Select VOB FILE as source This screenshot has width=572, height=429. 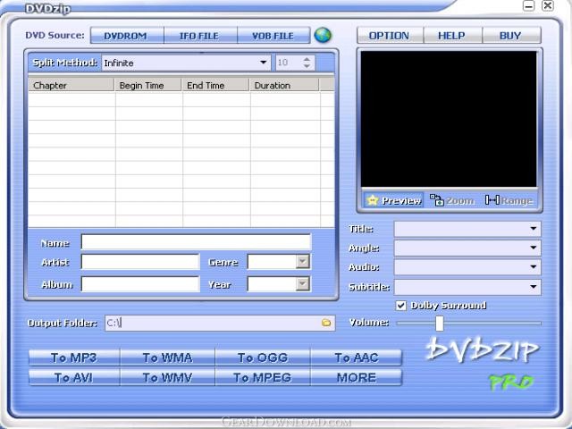click(274, 36)
